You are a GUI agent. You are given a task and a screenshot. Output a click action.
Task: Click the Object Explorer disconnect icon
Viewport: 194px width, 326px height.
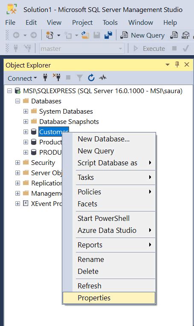point(57,77)
